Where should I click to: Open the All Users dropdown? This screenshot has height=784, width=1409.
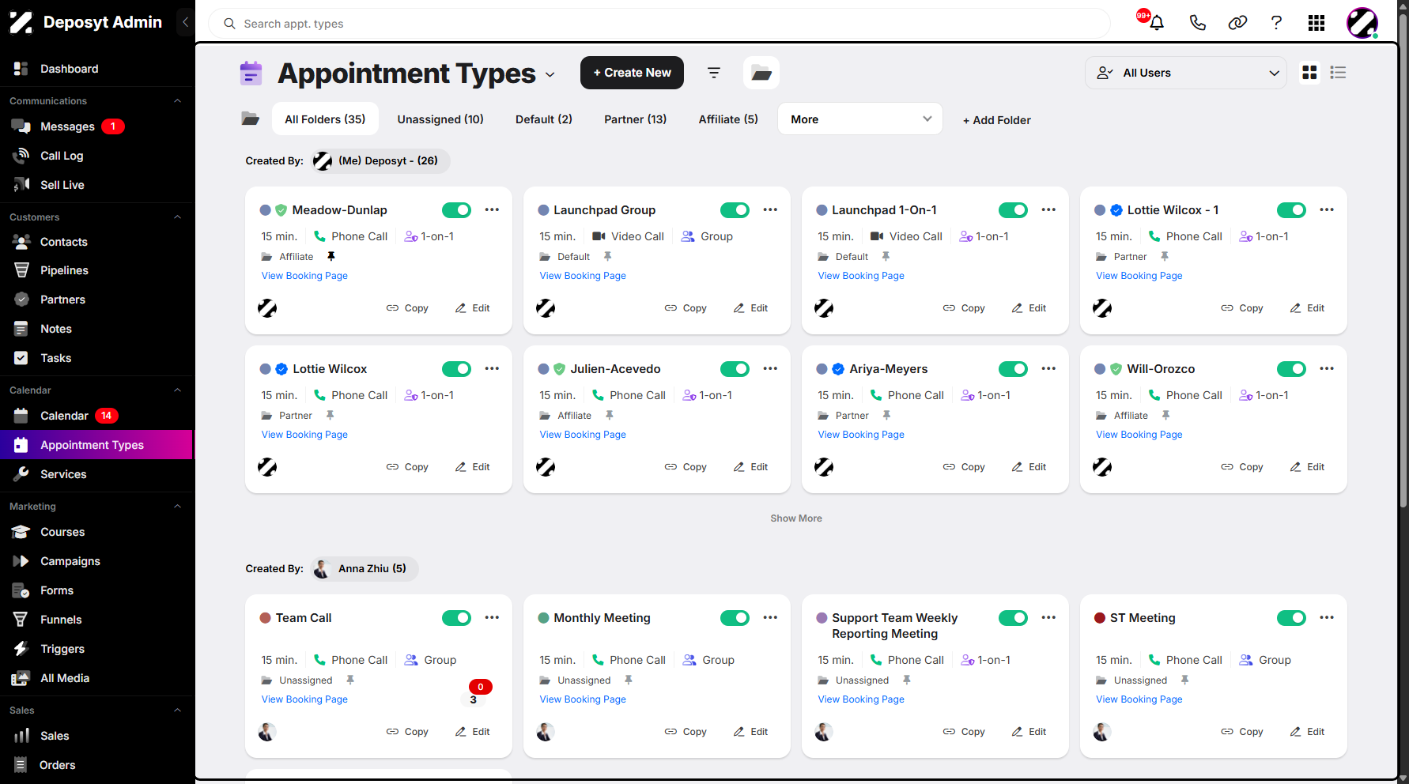tap(1186, 73)
